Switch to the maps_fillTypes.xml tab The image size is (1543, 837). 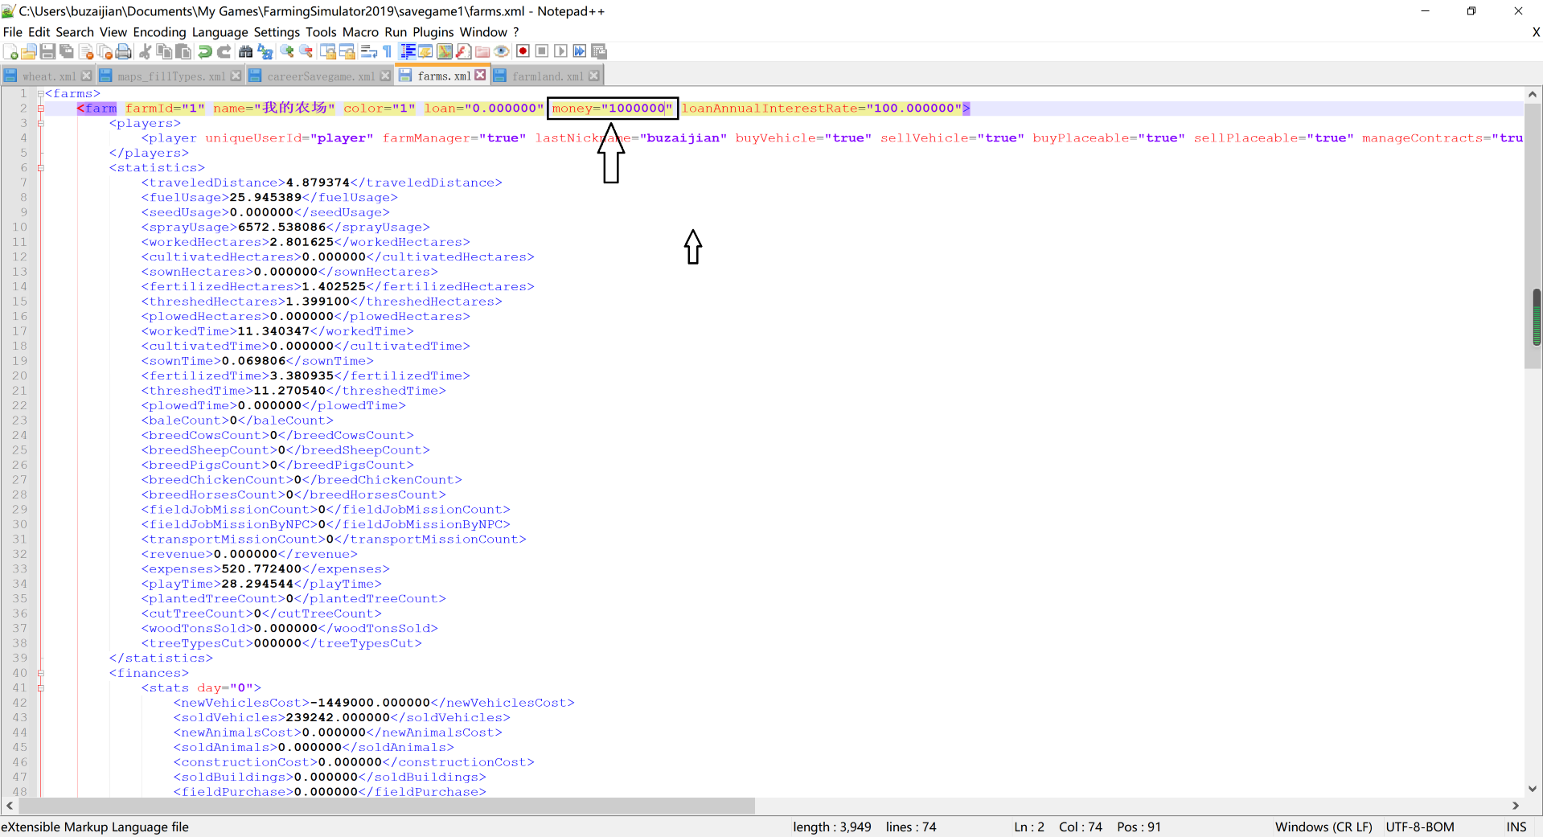pyautogui.click(x=171, y=76)
